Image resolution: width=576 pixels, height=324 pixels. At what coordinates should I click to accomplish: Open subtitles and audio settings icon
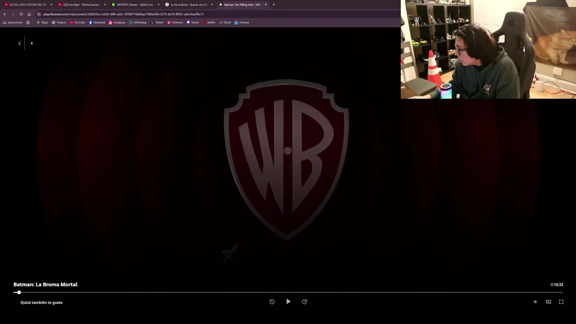click(549, 302)
